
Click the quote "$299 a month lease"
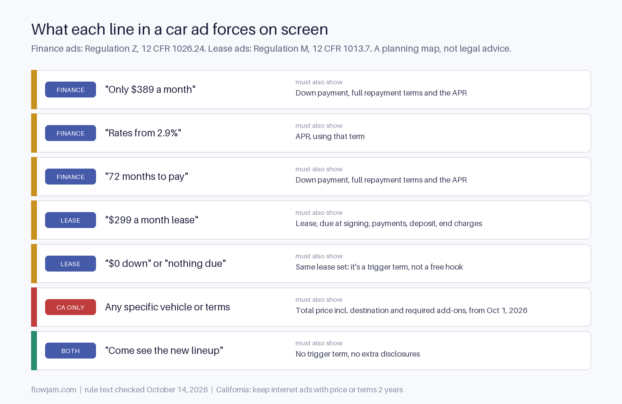(152, 220)
